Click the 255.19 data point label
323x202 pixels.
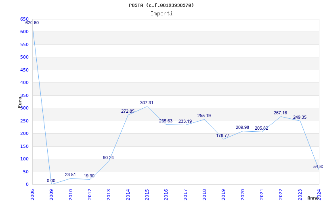point(204,116)
